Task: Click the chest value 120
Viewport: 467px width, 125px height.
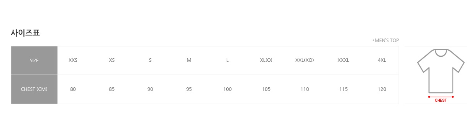Action: point(382,89)
